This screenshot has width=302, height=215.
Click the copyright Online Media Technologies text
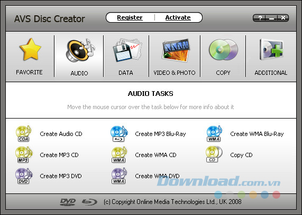click(x=172, y=202)
